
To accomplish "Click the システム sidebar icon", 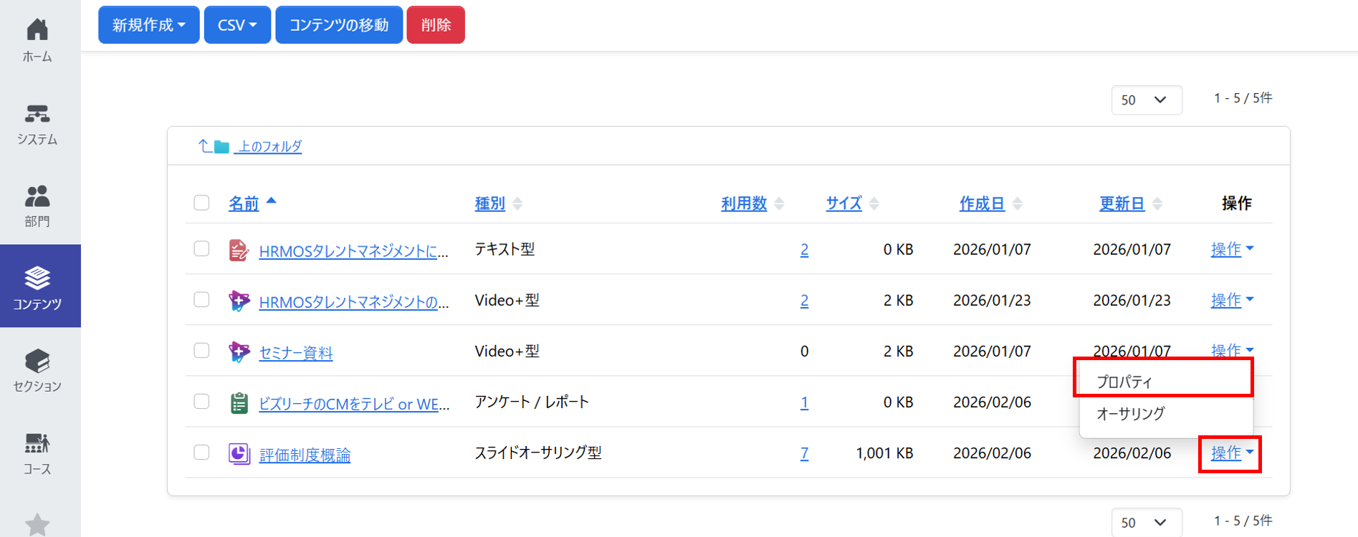I will pos(37,114).
